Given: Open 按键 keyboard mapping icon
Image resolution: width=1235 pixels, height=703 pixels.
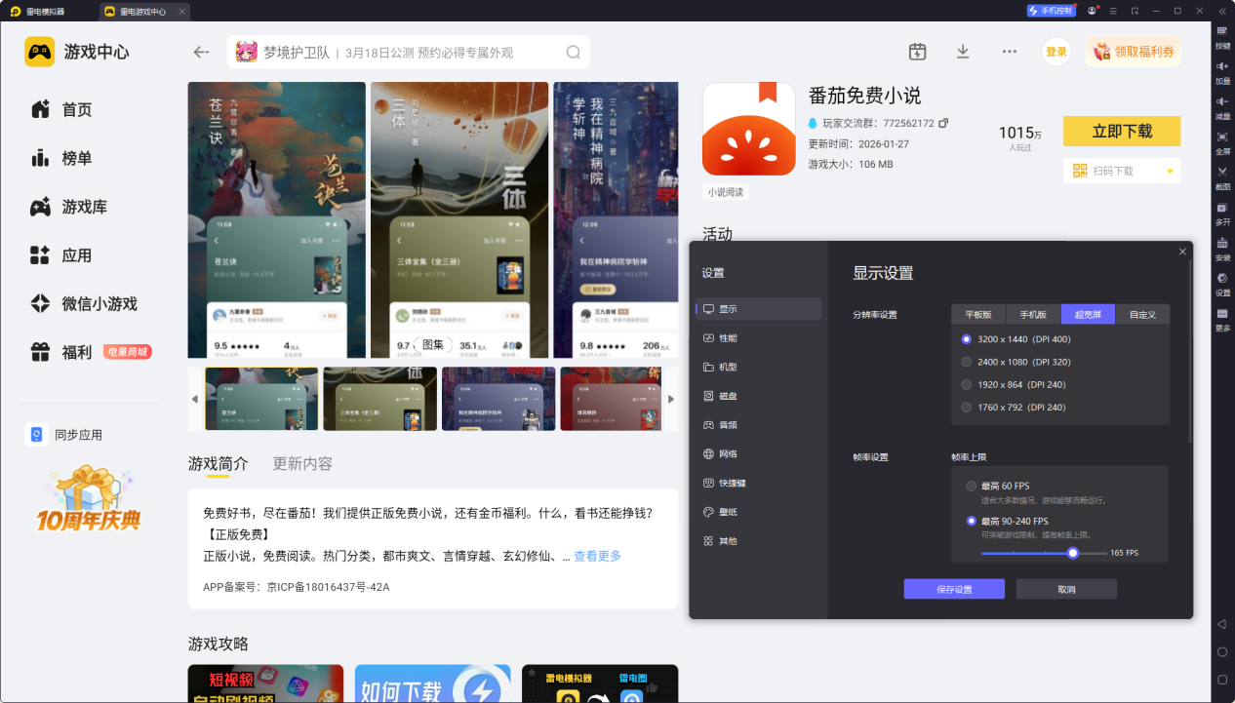Looking at the screenshot, I should pyautogui.click(x=1222, y=31).
